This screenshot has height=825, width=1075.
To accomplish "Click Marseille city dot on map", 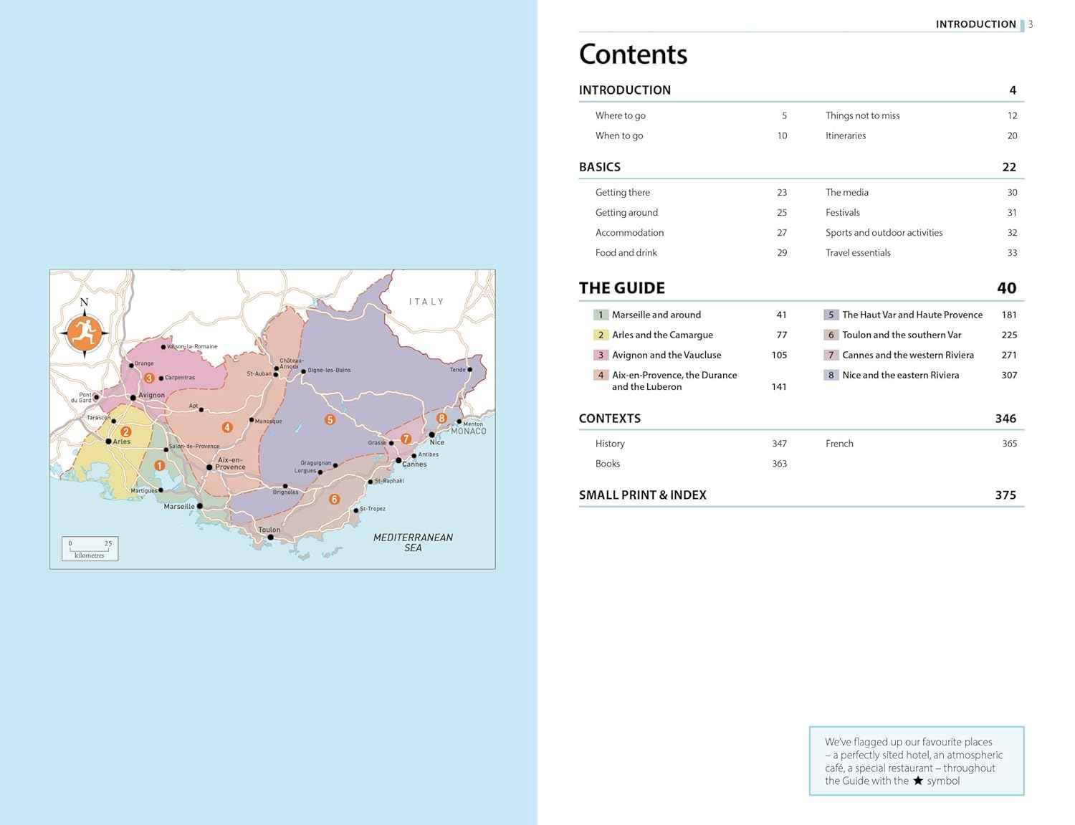I will point(200,506).
